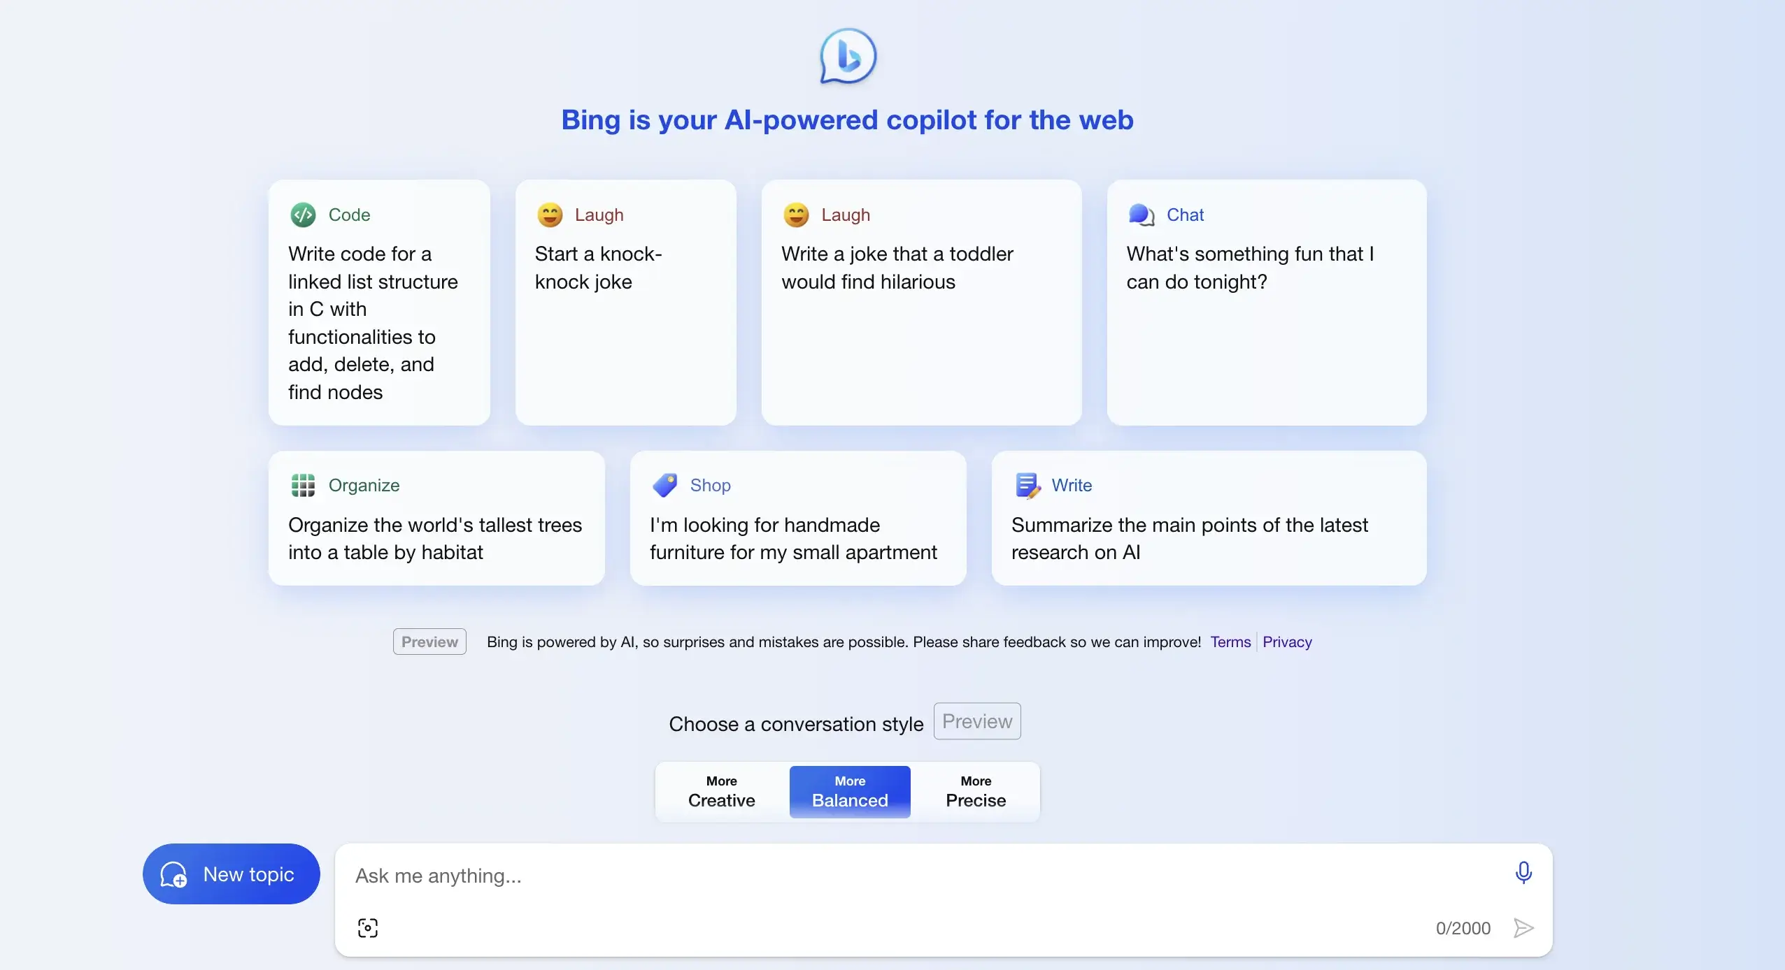Click the image upload icon in input
1785x970 pixels.
[368, 927]
